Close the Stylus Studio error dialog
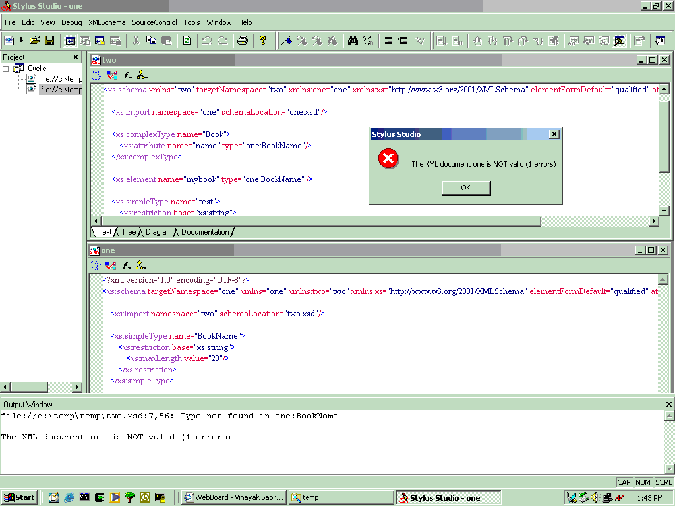The height and width of the screenshot is (506, 675). (554, 134)
